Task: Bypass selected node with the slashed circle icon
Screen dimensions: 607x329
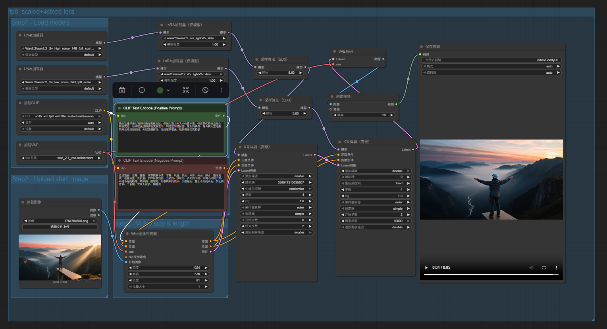Action: 205,90
